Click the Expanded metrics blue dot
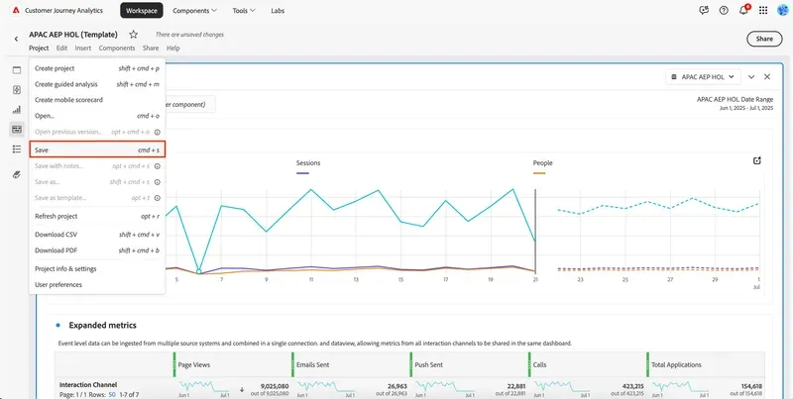The height and width of the screenshot is (399, 793). coord(58,326)
